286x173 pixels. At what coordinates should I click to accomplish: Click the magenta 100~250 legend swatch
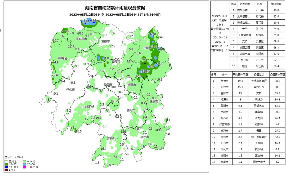24,167
